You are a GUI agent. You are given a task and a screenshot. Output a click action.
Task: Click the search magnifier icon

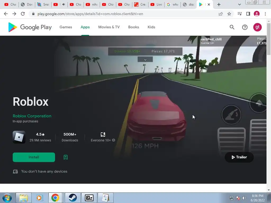tap(232, 27)
